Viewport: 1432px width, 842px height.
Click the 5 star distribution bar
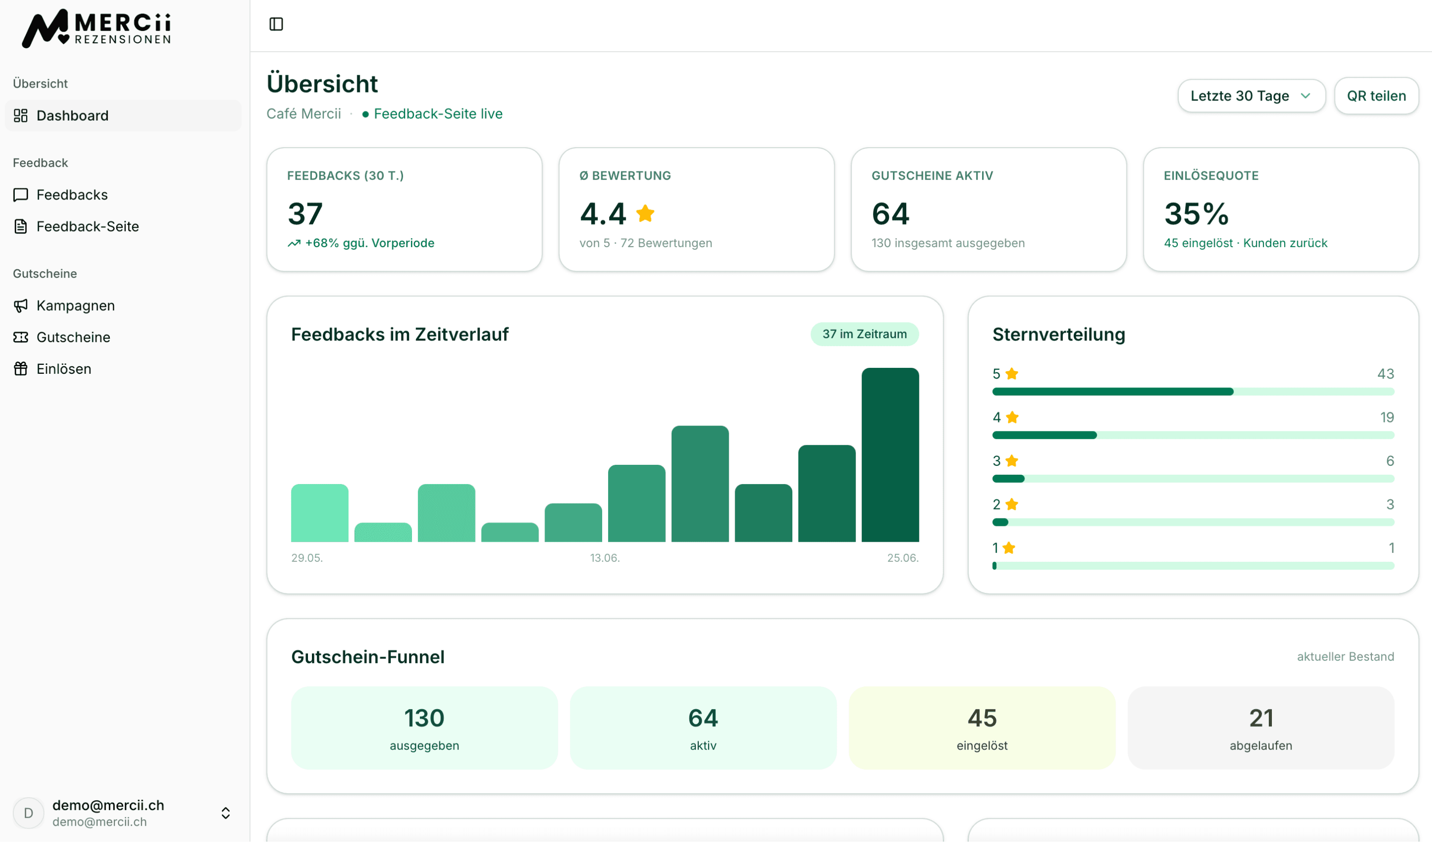pos(1193,392)
